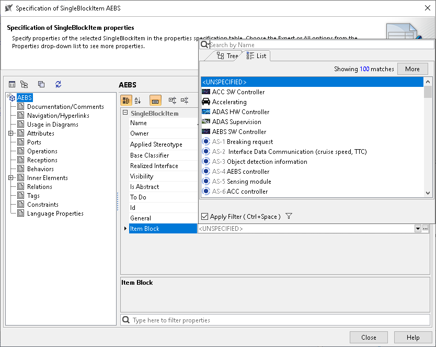Click the refresh icon above the tree
This screenshot has height=347, width=436.
click(58, 84)
